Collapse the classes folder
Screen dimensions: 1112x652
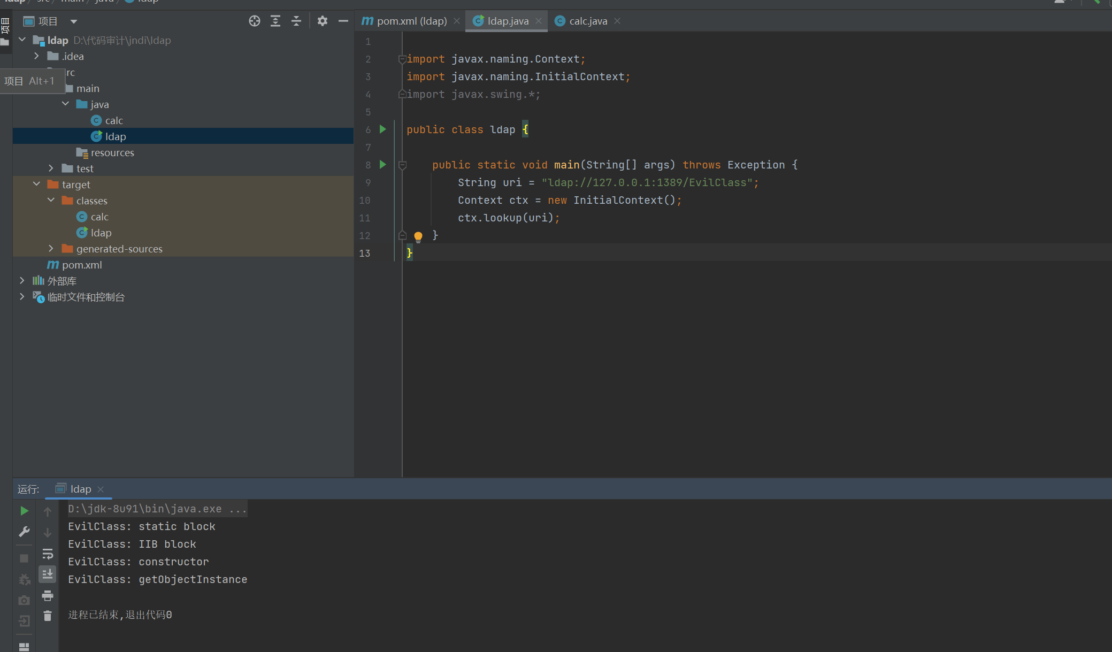click(51, 200)
